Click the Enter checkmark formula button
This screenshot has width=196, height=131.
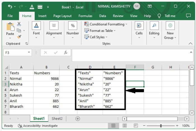click(56, 53)
